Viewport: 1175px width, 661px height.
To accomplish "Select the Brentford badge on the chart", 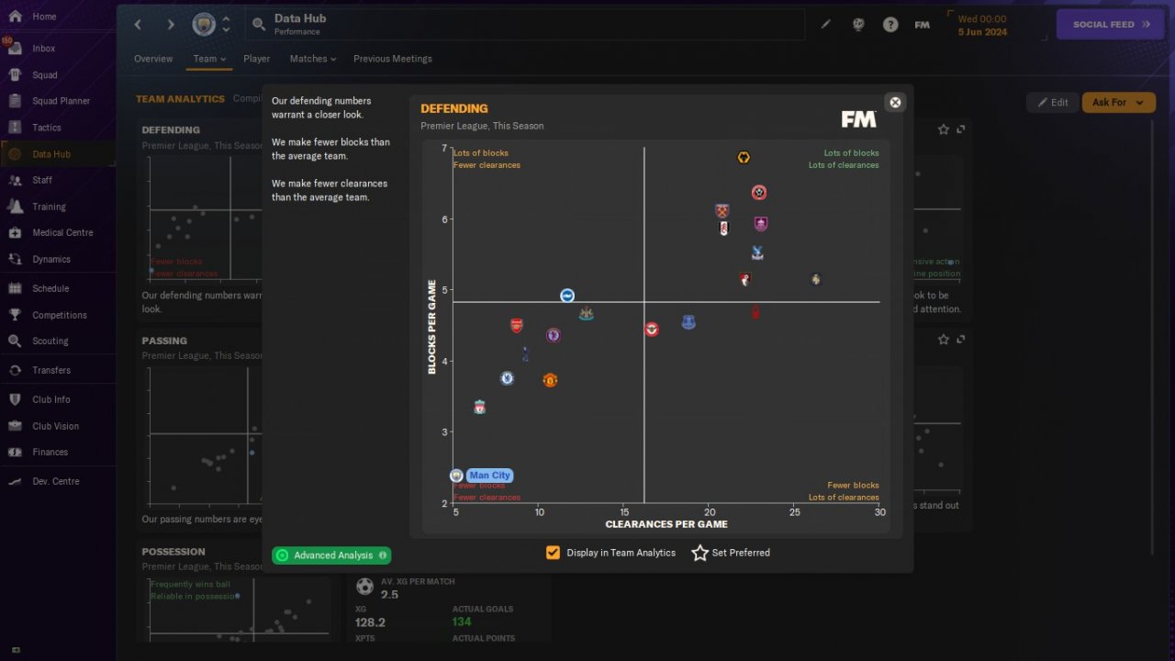I will click(x=652, y=329).
